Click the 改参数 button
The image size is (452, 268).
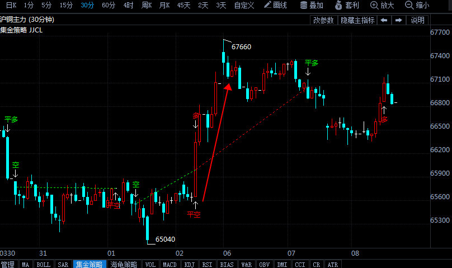pos(323,20)
